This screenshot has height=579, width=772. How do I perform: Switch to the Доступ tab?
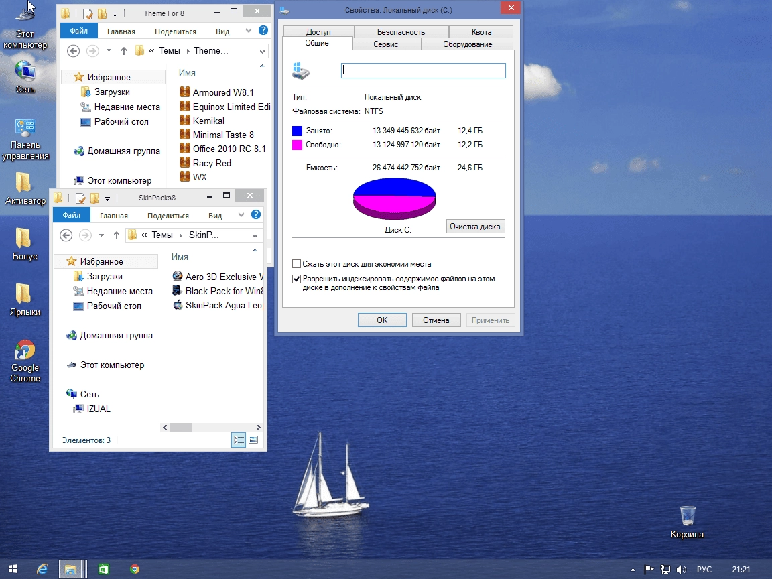coord(318,32)
